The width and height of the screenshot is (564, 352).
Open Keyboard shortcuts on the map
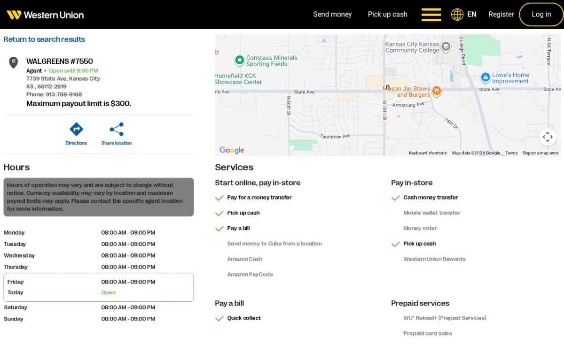pyautogui.click(x=428, y=153)
